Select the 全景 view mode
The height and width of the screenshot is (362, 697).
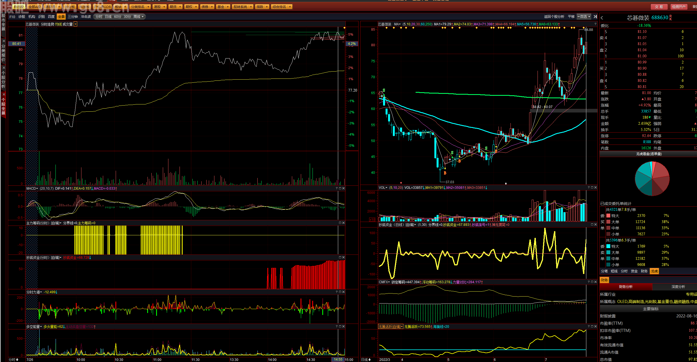61,17
